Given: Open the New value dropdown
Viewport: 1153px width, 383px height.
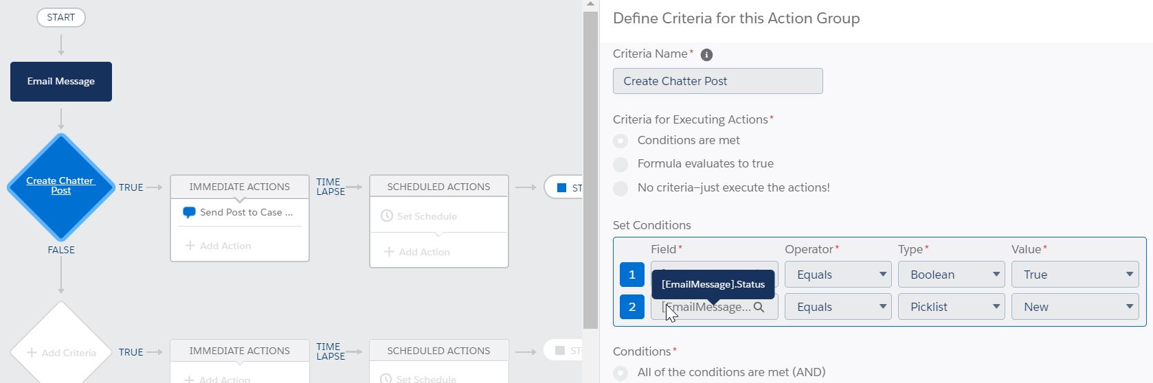Looking at the screenshot, I should (1075, 307).
